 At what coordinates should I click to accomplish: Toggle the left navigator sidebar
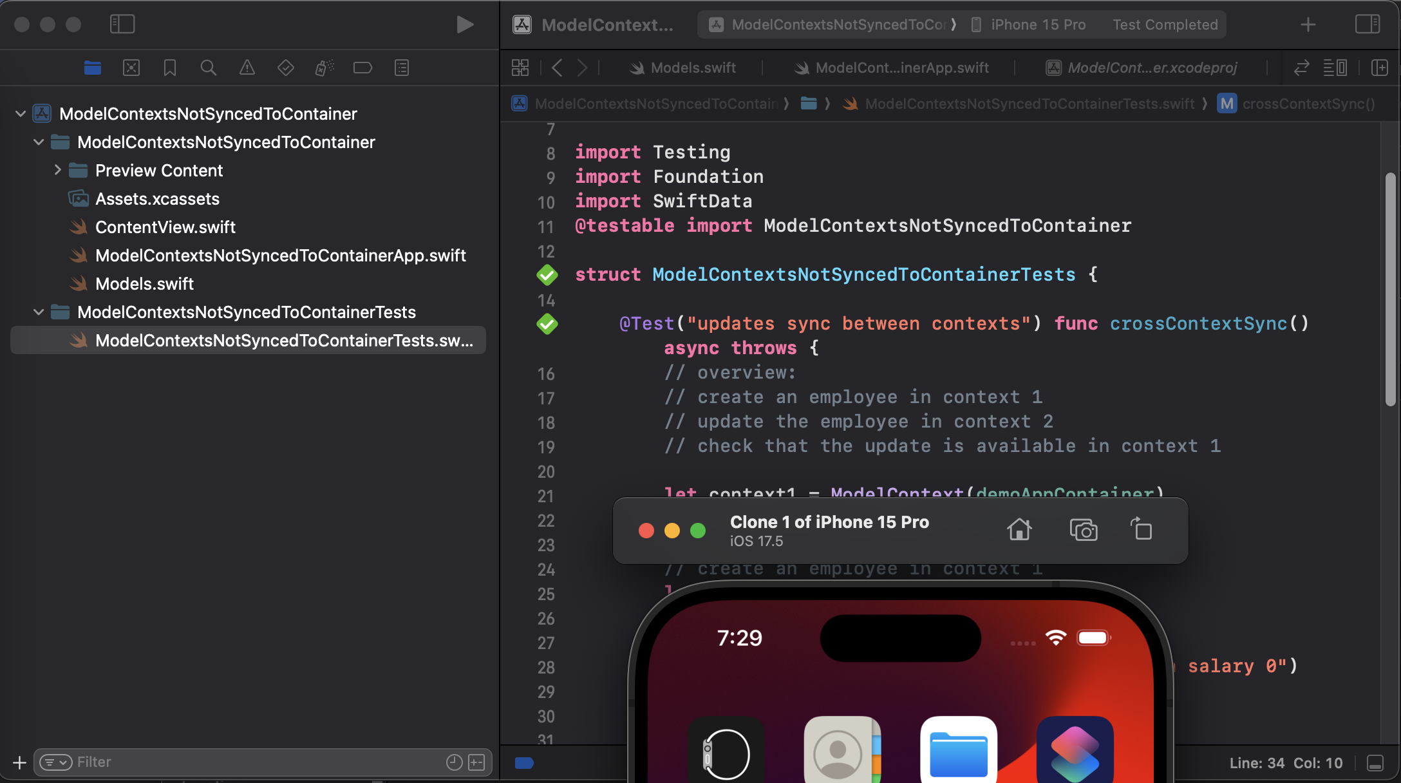coord(122,24)
